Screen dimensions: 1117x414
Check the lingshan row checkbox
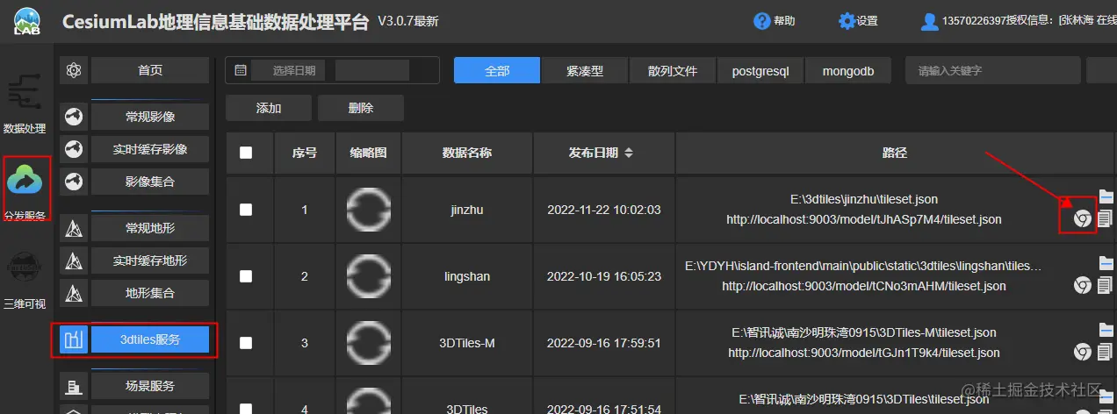click(246, 276)
